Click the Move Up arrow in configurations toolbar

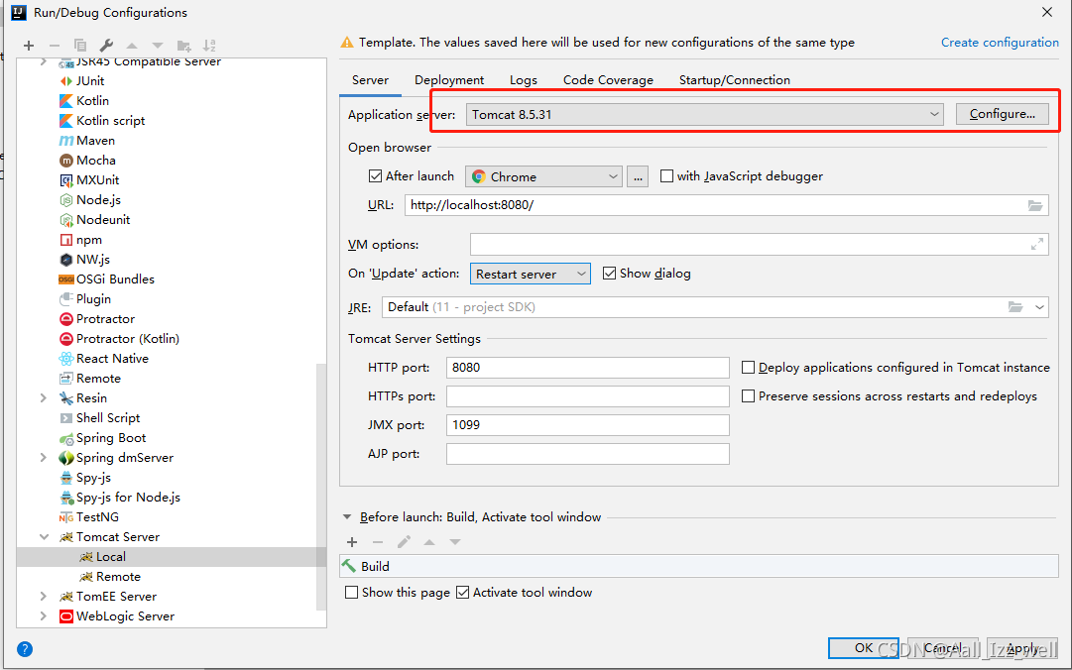point(132,46)
